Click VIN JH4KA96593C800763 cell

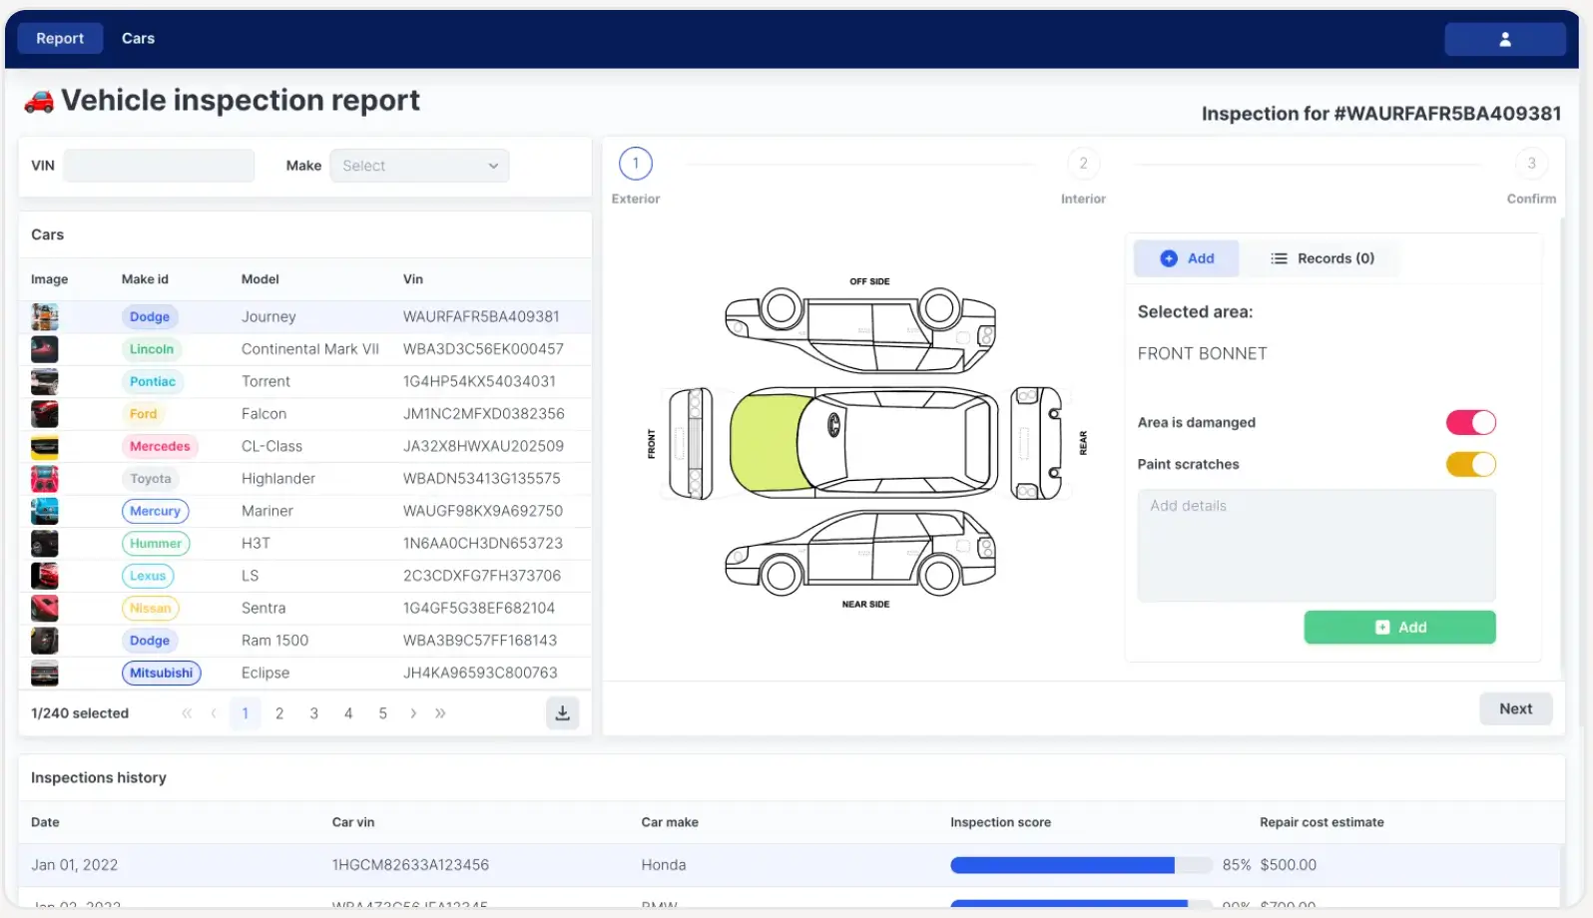tap(480, 673)
